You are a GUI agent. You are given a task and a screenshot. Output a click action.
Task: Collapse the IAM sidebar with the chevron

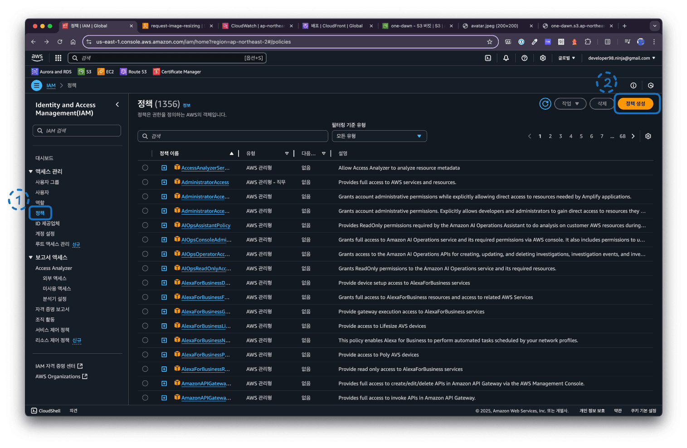117,105
